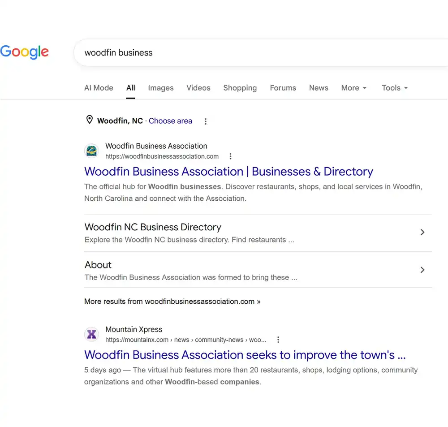This screenshot has height=427, width=448.
Task: Open options menu next to Choose area
Action: pyautogui.click(x=206, y=121)
